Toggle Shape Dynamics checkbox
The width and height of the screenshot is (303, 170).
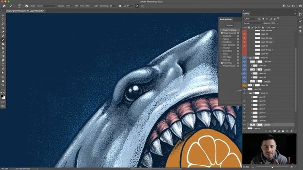pos(222,33)
